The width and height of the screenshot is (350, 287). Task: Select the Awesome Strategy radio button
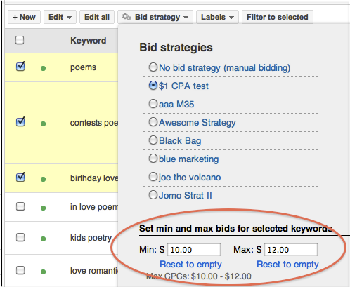point(153,122)
